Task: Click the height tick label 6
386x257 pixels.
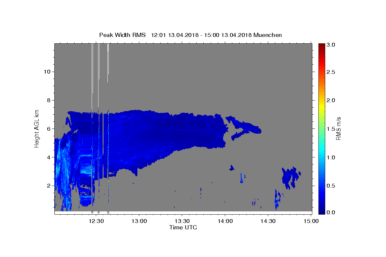Action: click(x=49, y=128)
